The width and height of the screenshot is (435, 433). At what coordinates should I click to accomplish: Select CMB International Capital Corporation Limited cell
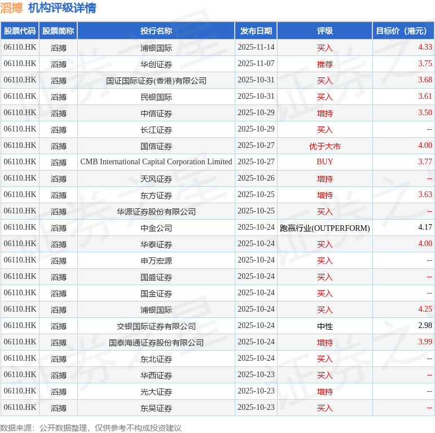[x=156, y=162]
